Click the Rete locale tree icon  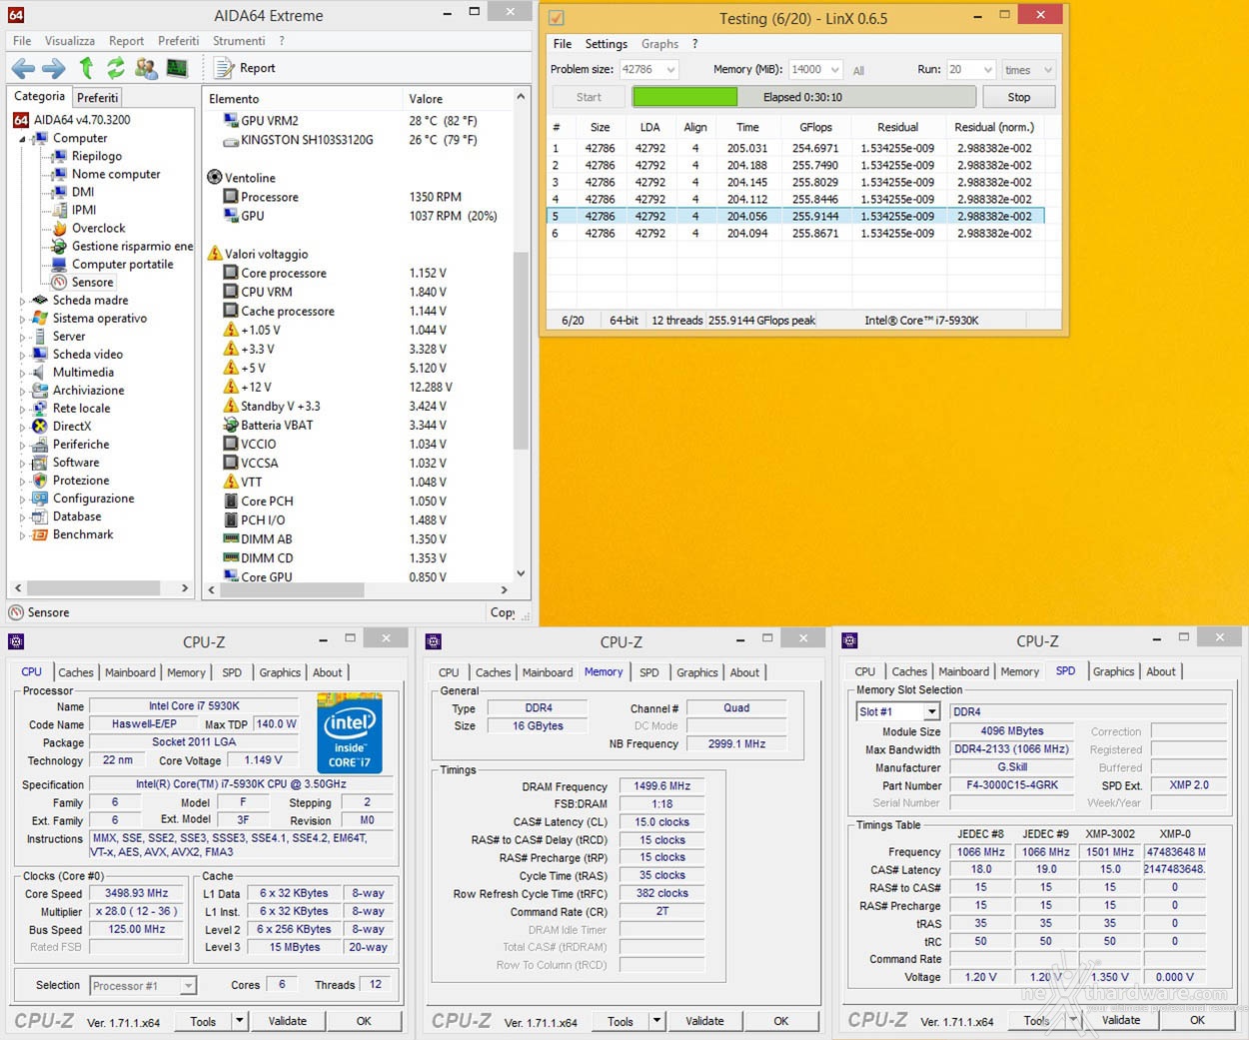click(40, 408)
